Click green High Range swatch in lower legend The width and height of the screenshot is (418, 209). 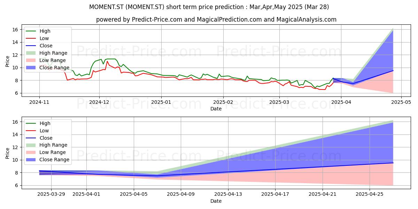31,145
